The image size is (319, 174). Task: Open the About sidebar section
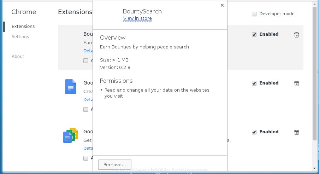point(18,57)
